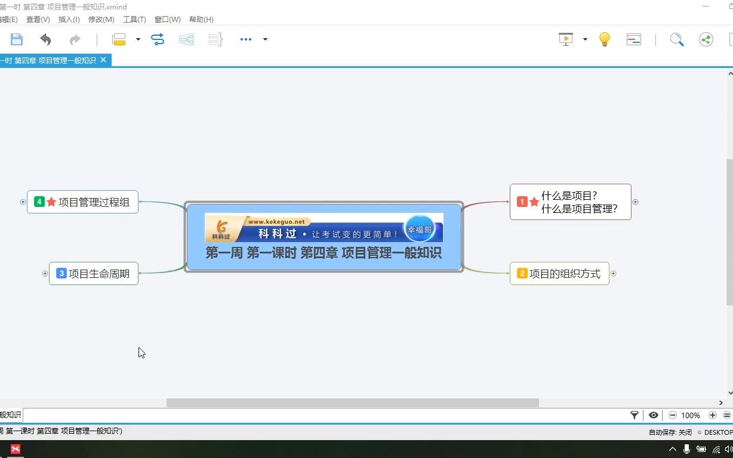Undo the last action

point(45,39)
